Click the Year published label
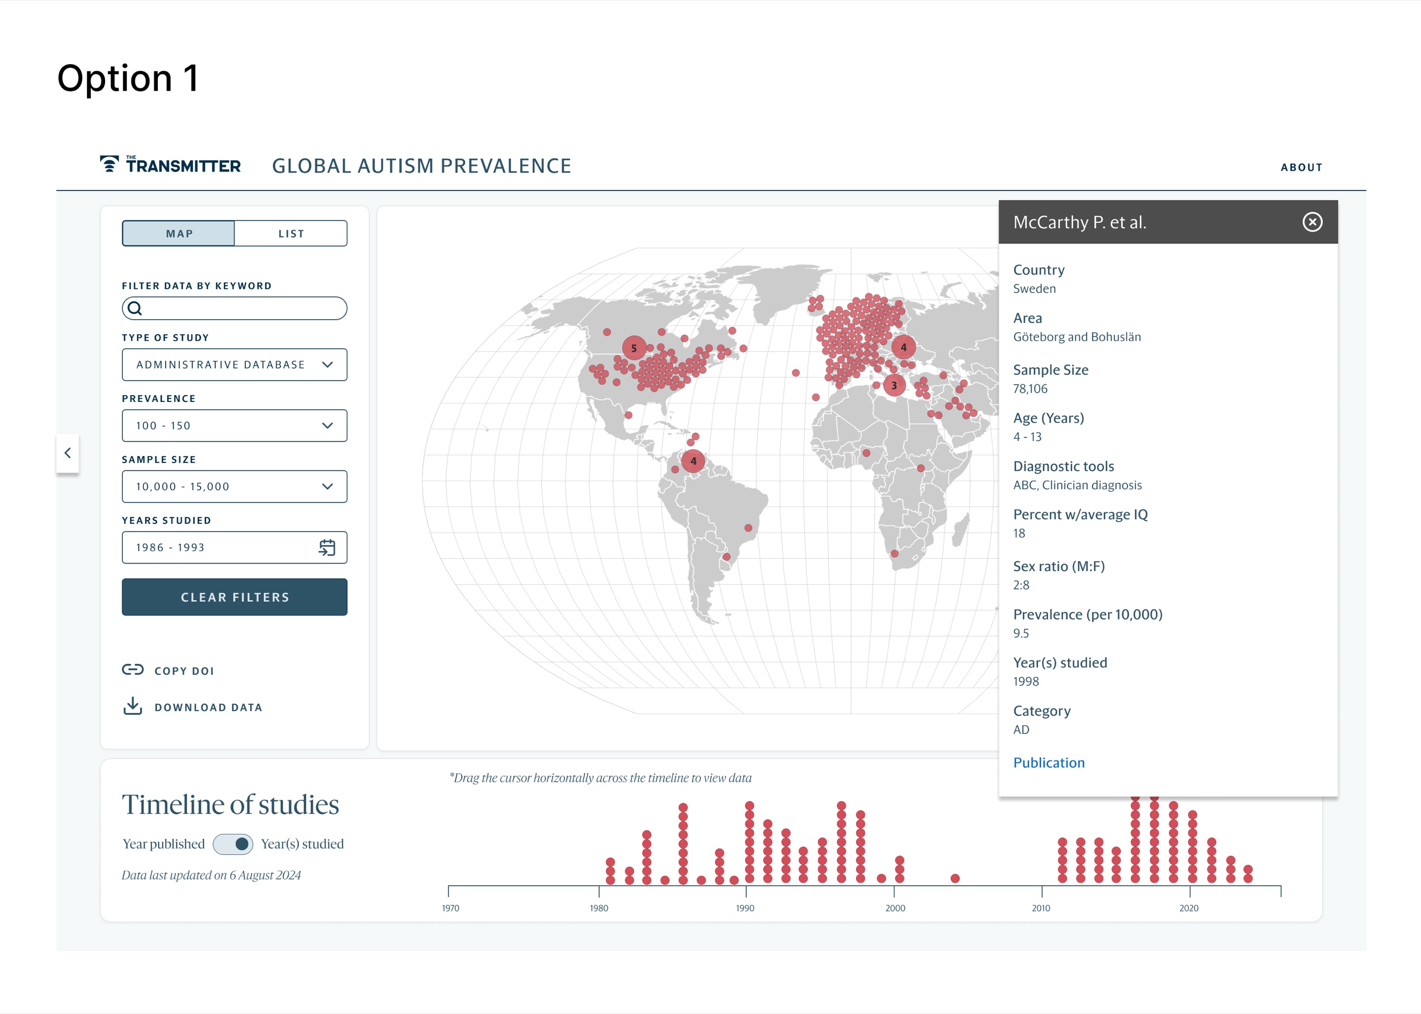This screenshot has width=1421, height=1014. pos(164,843)
